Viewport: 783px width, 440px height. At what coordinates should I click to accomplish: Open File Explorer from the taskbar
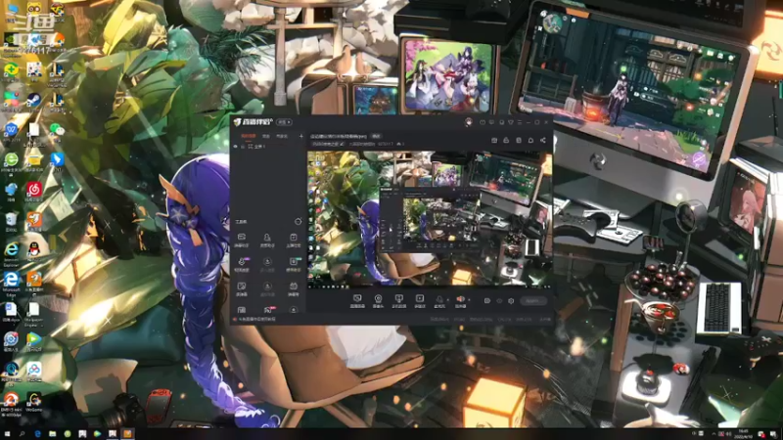[x=53, y=434]
